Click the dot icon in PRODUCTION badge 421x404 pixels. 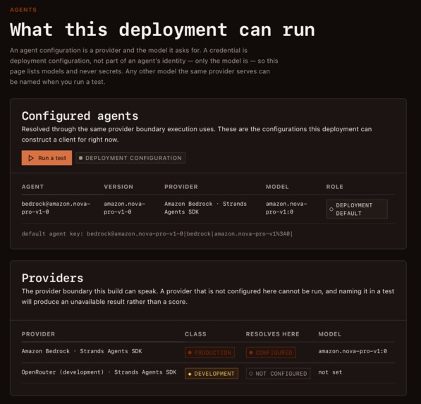tap(190, 353)
